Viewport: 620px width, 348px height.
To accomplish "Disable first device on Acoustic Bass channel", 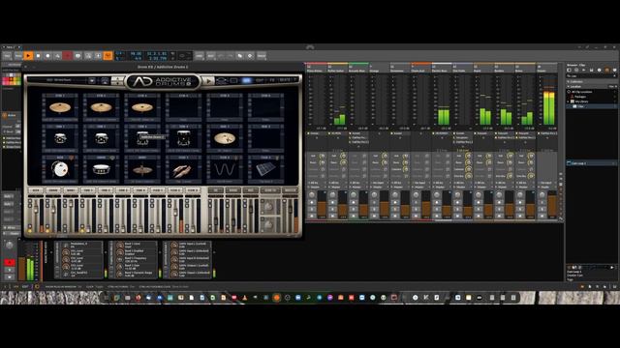I will [350, 133].
